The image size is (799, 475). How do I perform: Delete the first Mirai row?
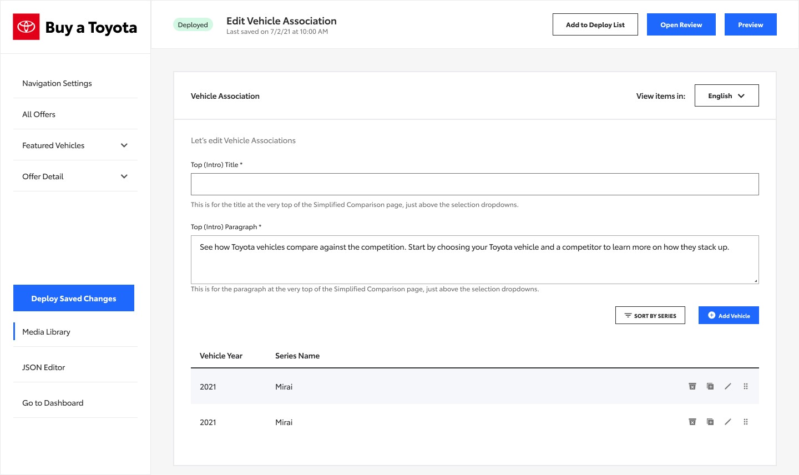(692, 386)
